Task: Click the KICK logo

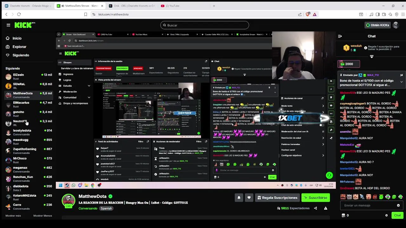Action: click(x=25, y=25)
